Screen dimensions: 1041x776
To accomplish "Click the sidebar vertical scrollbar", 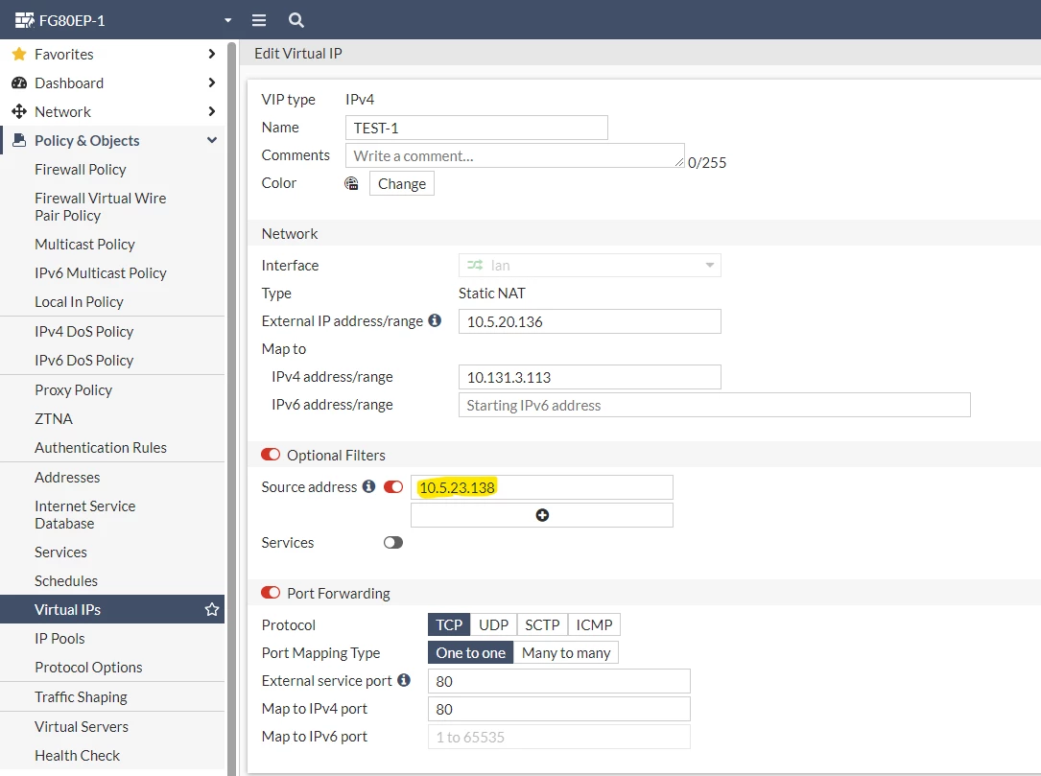I will 231,409.
